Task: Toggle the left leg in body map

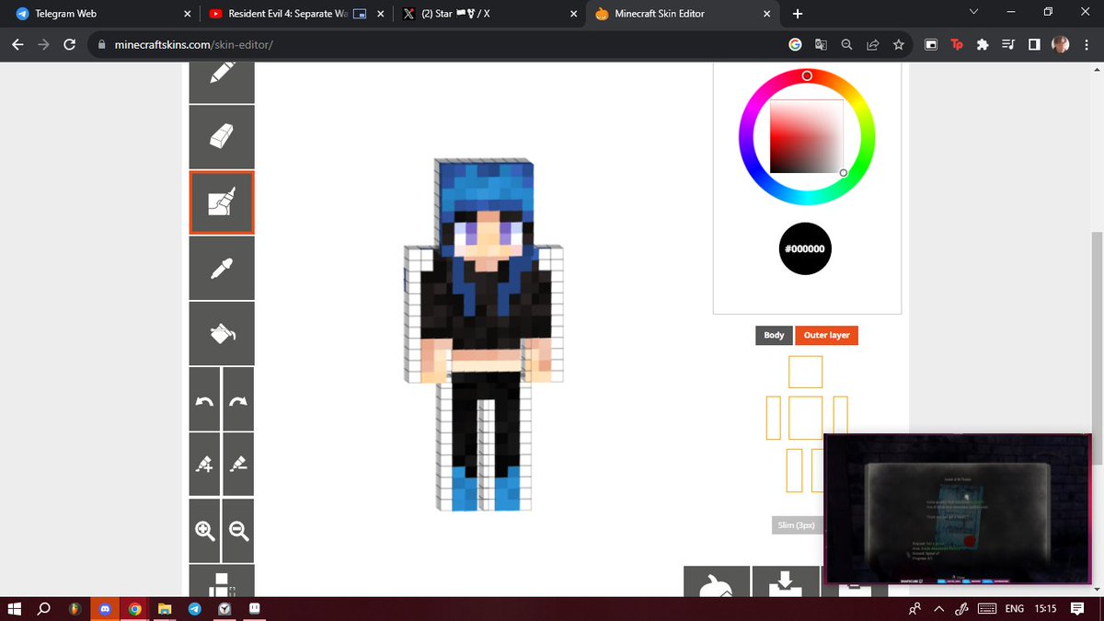Action: 794,470
